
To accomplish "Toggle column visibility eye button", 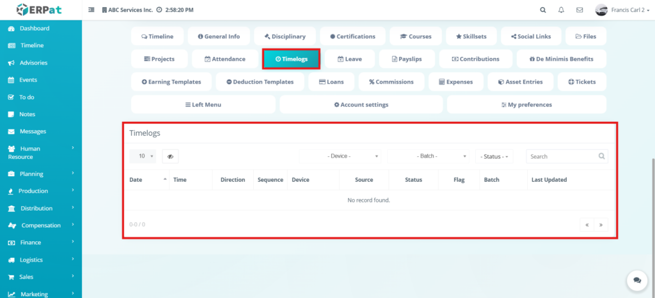I will coord(170,156).
